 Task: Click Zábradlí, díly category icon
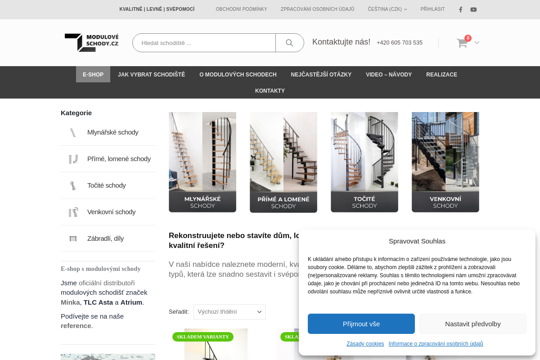[73, 238]
